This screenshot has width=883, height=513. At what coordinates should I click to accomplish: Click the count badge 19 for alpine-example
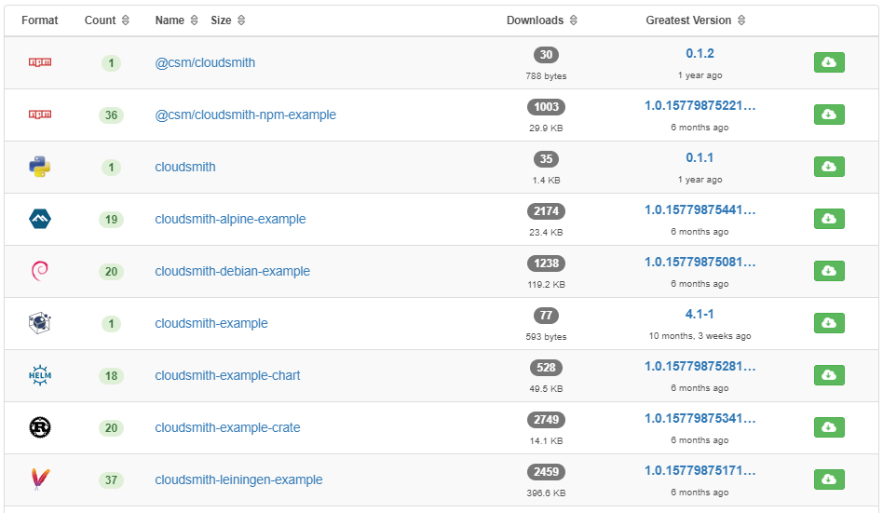point(111,219)
